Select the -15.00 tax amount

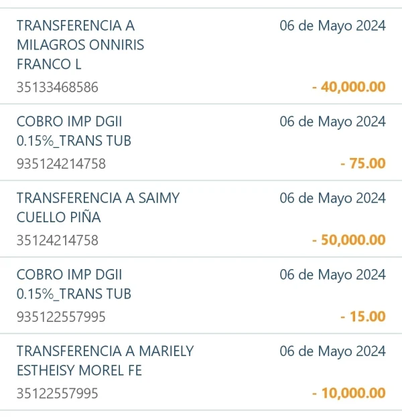click(x=363, y=317)
